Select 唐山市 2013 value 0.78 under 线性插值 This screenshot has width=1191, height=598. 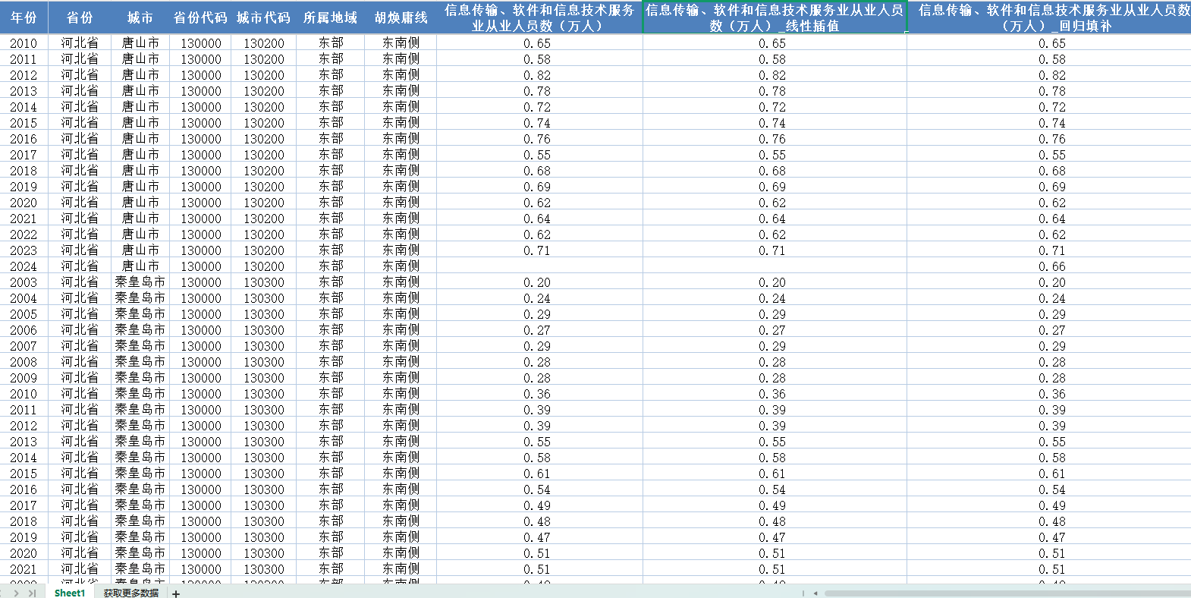[x=772, y=91]
